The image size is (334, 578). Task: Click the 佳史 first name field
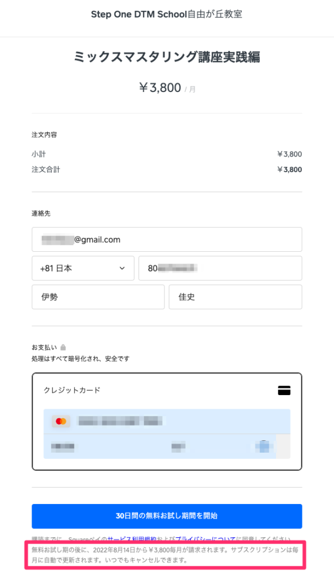[x=235, y=297]
